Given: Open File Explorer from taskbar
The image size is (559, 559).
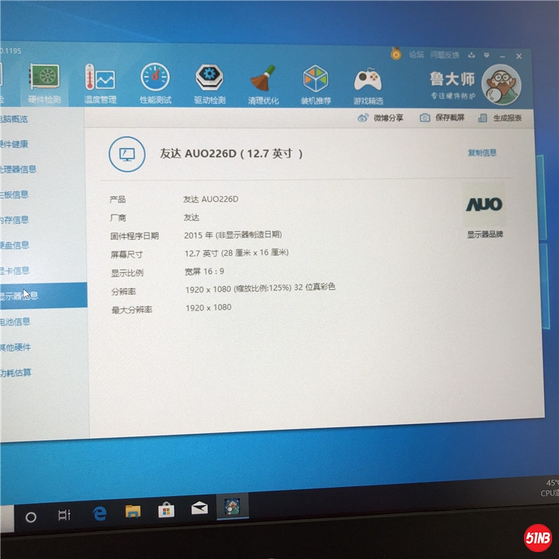Looking at the screenshot, I should pyautogui.click(x=133, y=511).
